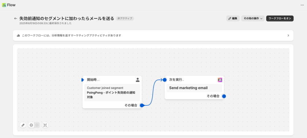The width and height of the screenshot is (307, 138).
Task: Open the その他の操作 dropdown
Action: point(253,18)
